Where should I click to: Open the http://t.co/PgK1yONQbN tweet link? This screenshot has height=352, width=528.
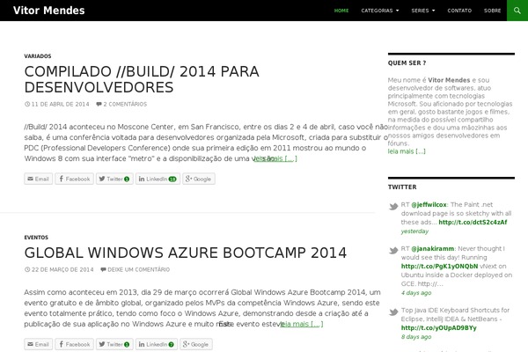tap(439, 266)
